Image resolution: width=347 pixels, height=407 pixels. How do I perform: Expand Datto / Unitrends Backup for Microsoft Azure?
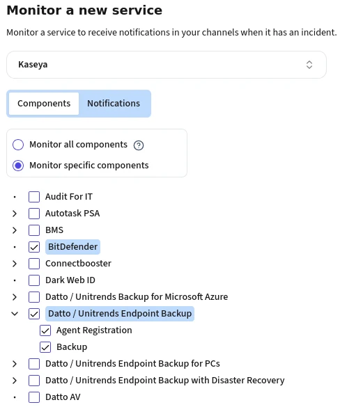15,297
